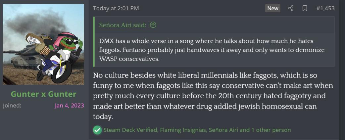This screenshot has width=345, height=140.
Task: Click "Señora Airi said:" quote attribution
Action: (x=122, y=25)
